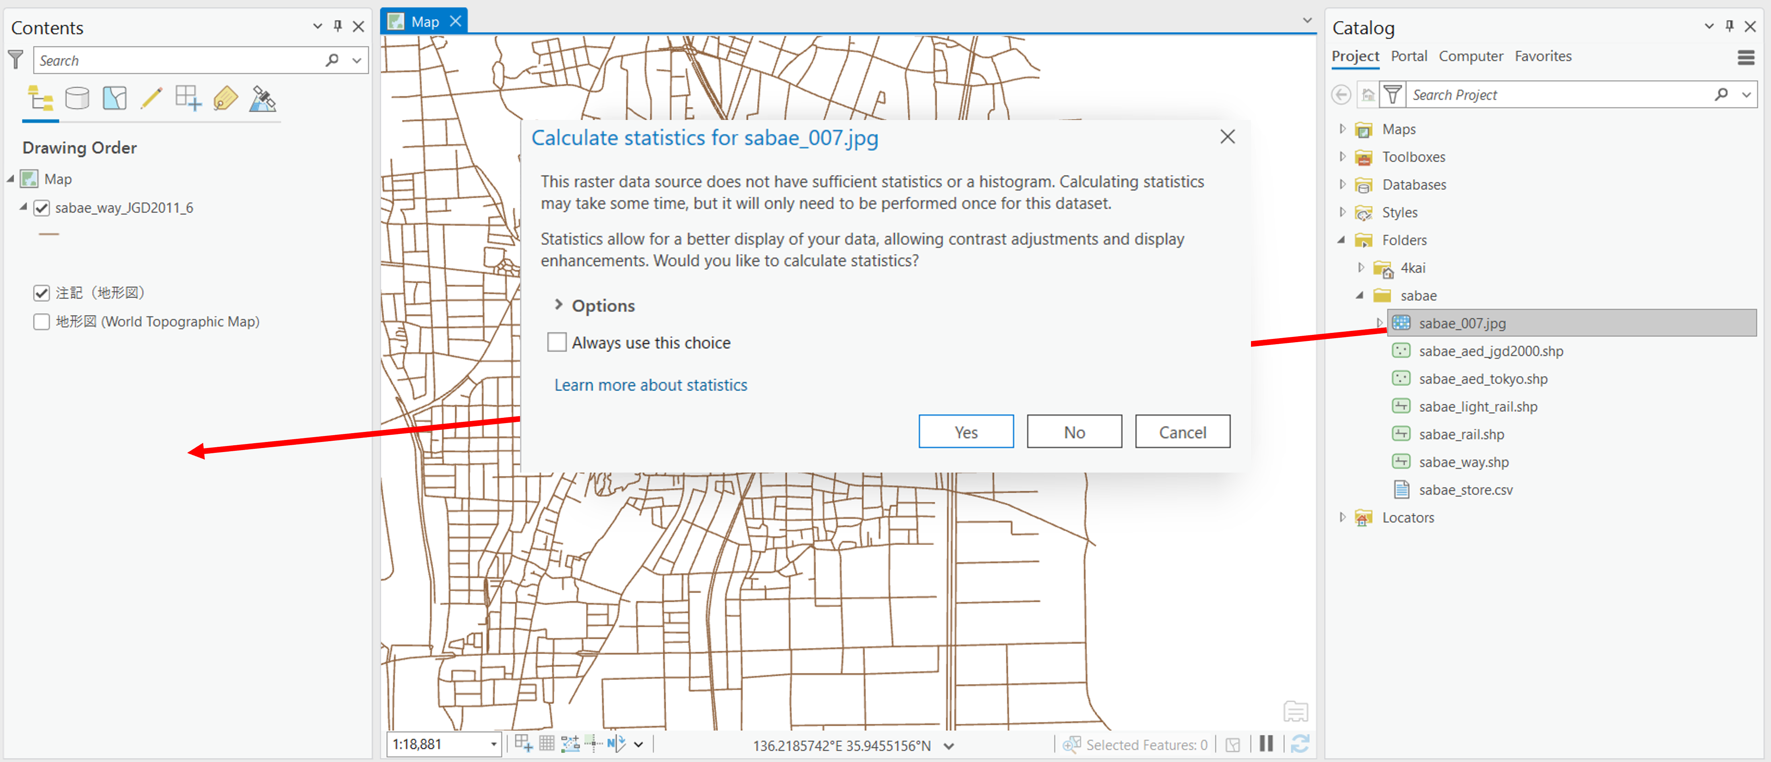Expand Databases in Catalog
Image resolution: width=1771 pixels, height=762 pixels.
1342,184
